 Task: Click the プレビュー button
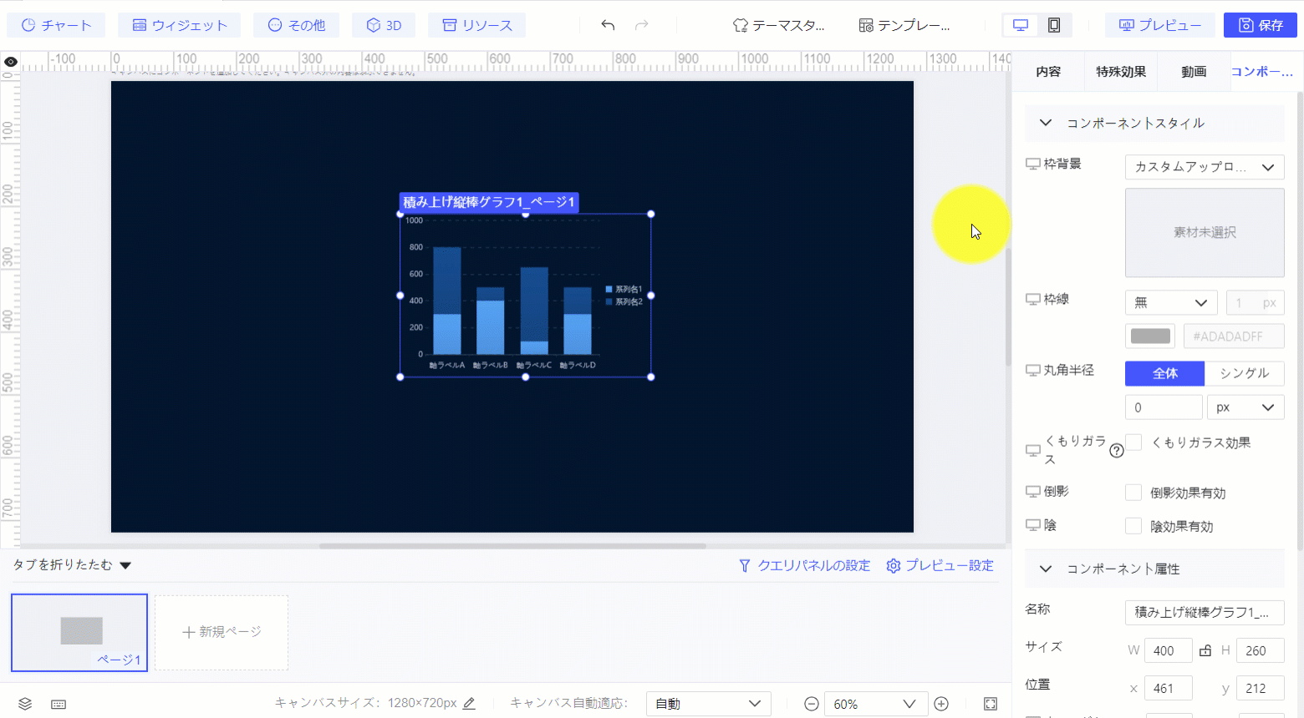[1160, 25]
